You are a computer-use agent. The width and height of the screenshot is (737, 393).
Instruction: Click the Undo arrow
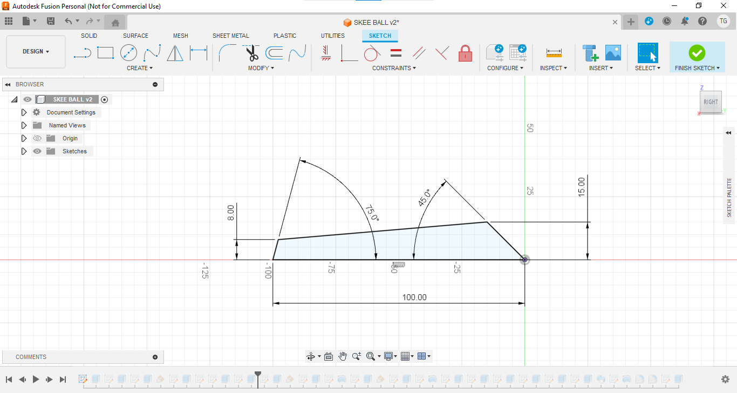pyautogui.click(x=68, y=21)
